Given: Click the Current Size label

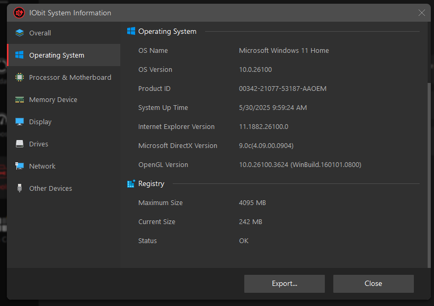Looking at the screenshot, I should tap(157, 222).
